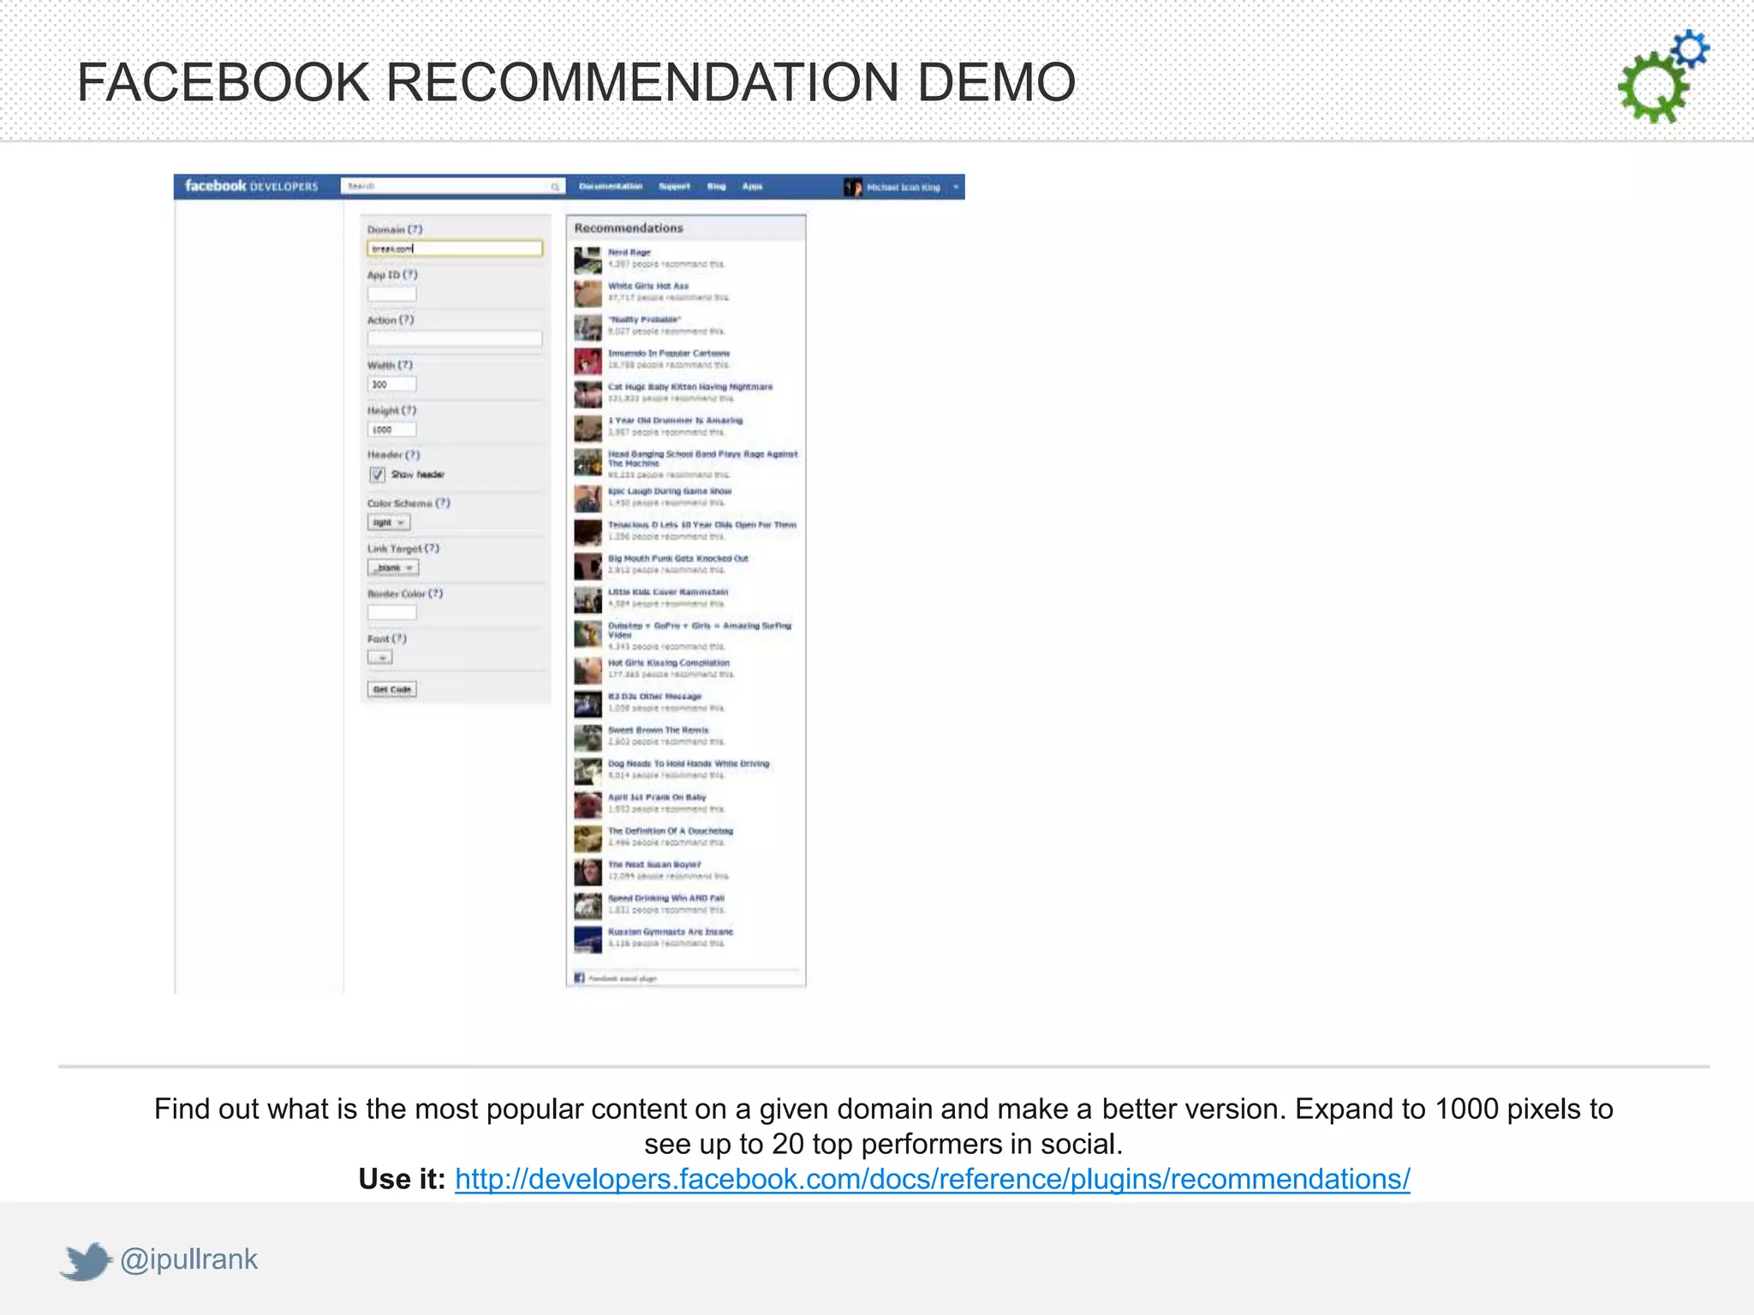The height and width of the screenshot is (1315, 1754).
Task: Click the Innuendo In Popular Cartoons thumbnail
Action: [x=588, y=361]
